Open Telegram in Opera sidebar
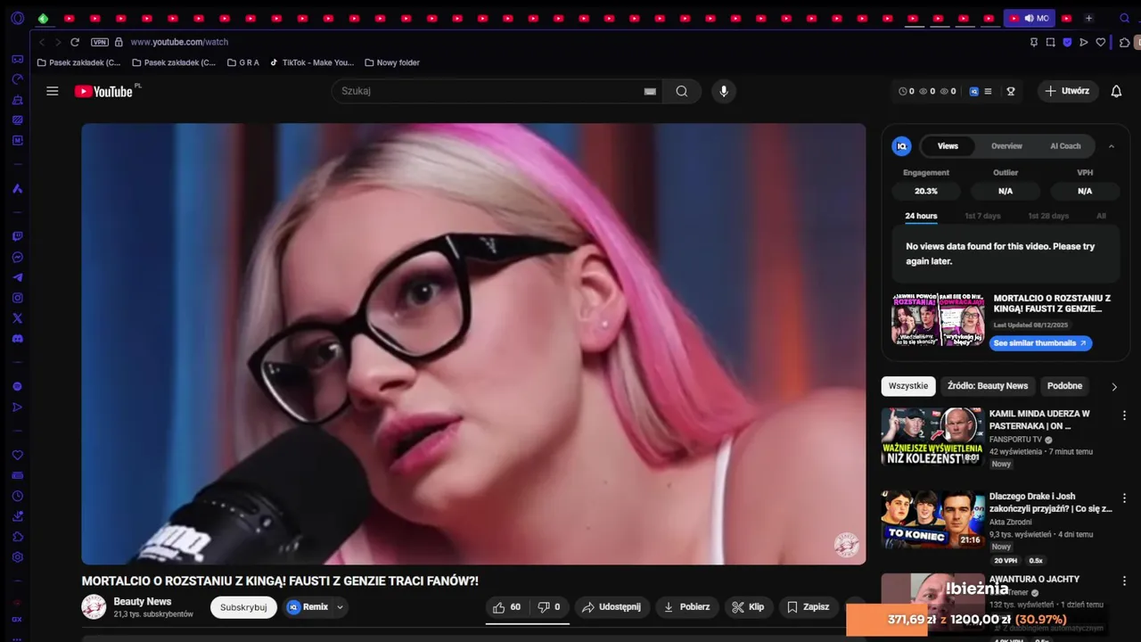The image size is (1141, 642). [x=17, y=277]
